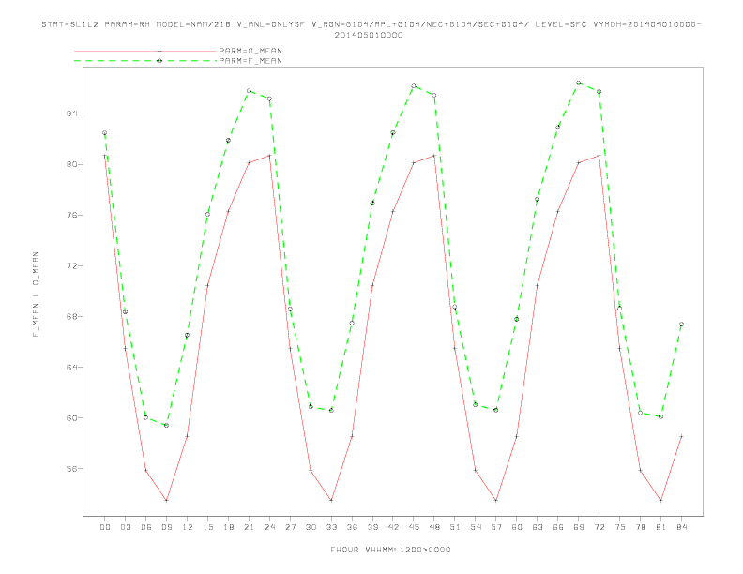Click x-axis tick label 54

(x=476, y=527)
